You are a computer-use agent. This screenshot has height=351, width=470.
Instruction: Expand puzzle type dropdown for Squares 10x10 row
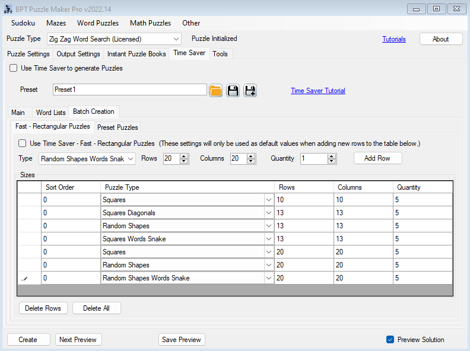[x=269, y=200]
